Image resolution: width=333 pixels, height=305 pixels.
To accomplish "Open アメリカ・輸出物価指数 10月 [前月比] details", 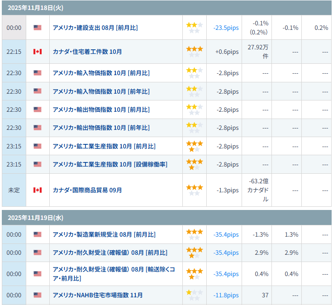I will [x=101, y=110].
